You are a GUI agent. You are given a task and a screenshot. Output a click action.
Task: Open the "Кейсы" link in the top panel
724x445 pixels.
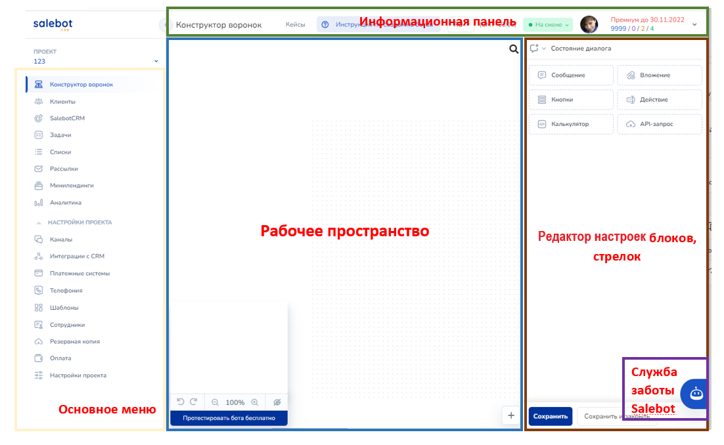295,24
